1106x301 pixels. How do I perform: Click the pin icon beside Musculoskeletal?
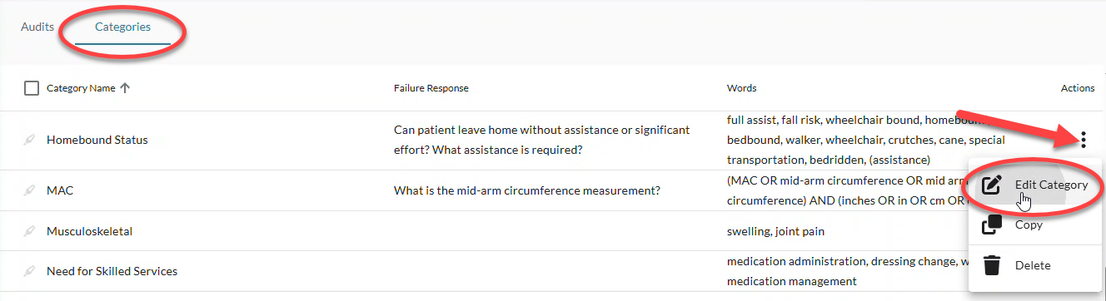click(31, 231)
